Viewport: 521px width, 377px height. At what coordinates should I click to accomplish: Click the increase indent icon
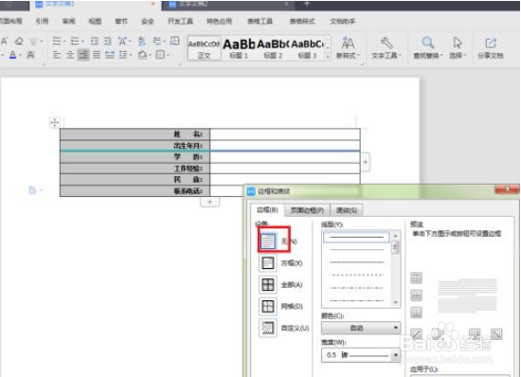coord(108,41)
